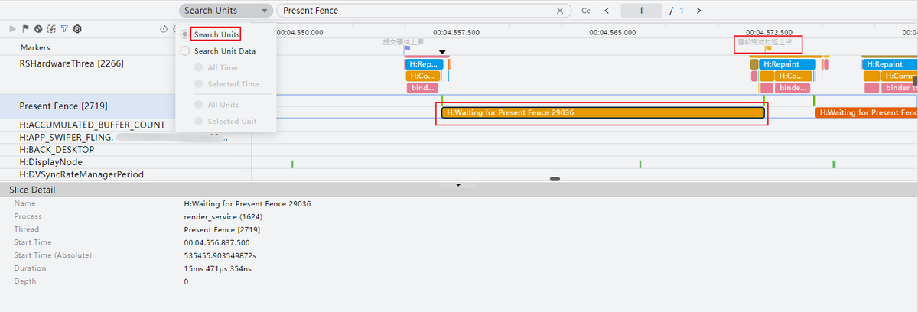Click the play triangle icon in toolbar
Screen dimensions: 918x312
click(x=12, y=29)
